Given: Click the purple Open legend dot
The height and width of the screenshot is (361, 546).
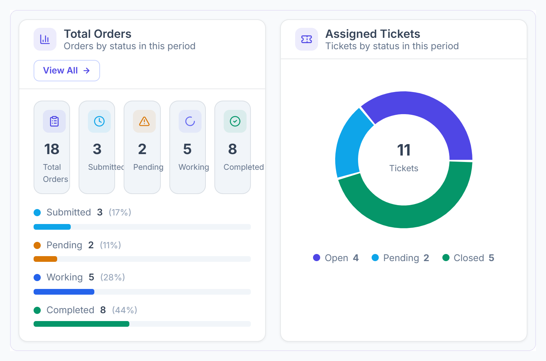Looking at the screenshot, I should click(317, 258).
